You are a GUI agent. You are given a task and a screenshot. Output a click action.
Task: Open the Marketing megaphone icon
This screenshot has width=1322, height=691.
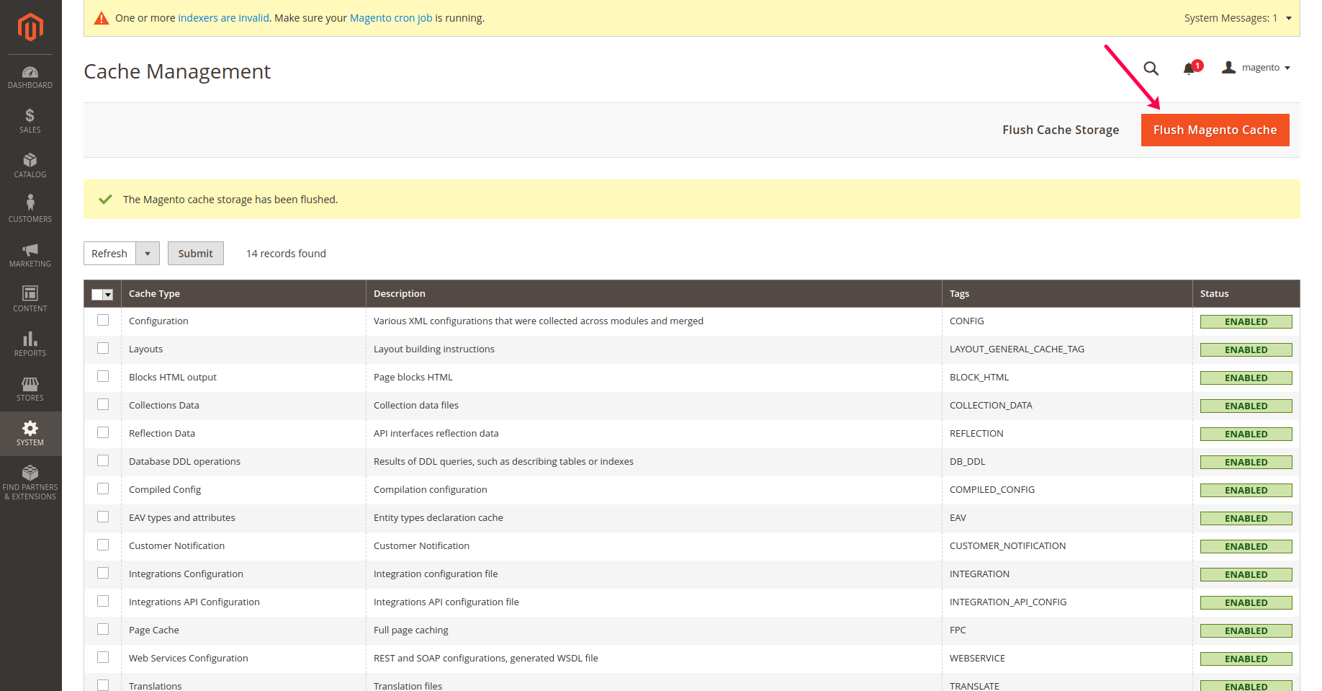click(x=30, y=249)
